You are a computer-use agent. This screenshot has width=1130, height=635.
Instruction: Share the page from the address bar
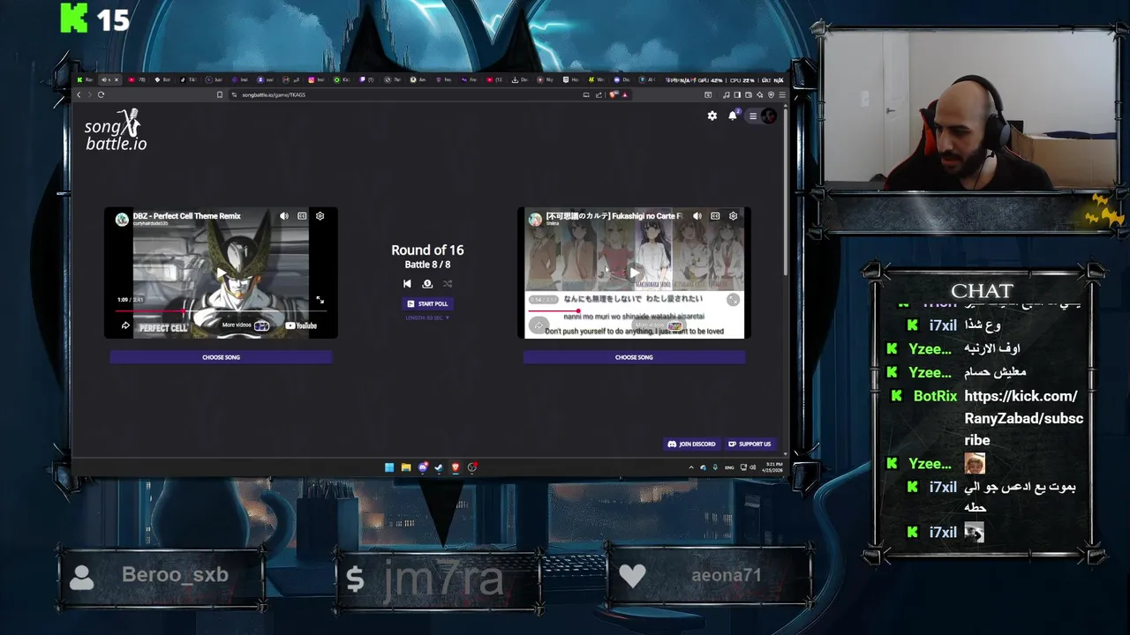click(599, 94)
